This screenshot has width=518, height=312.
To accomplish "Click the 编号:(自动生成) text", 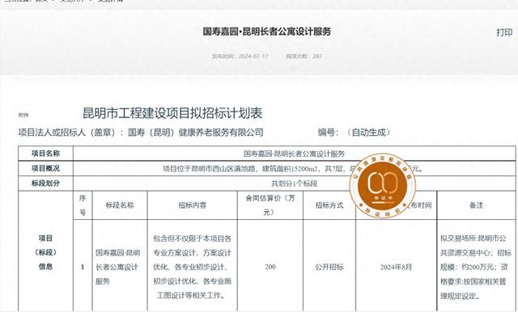I will coord(354,133).
